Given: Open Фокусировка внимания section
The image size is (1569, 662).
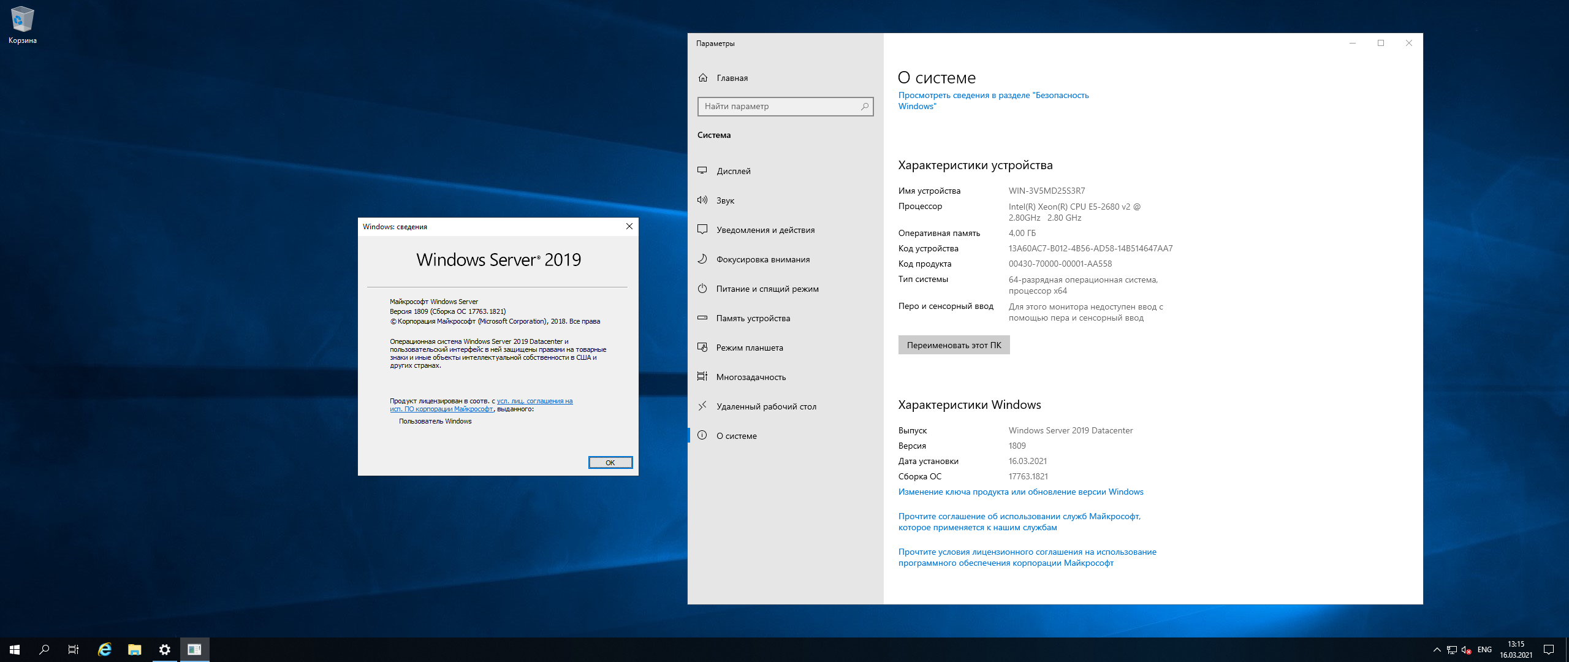Looking at the screenshot, I should point(786,259).
